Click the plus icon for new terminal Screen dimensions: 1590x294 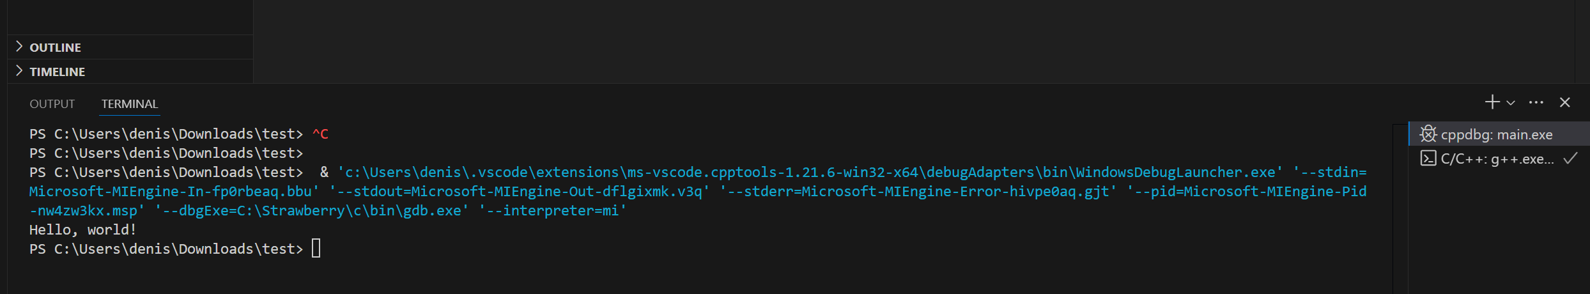click(1492, 102)
